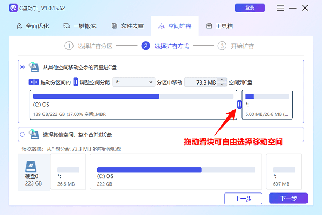This screenshot has height=215, width=322.
Task: Switch to the 一键搬家 tab
Action: click(x=80, y=26)
